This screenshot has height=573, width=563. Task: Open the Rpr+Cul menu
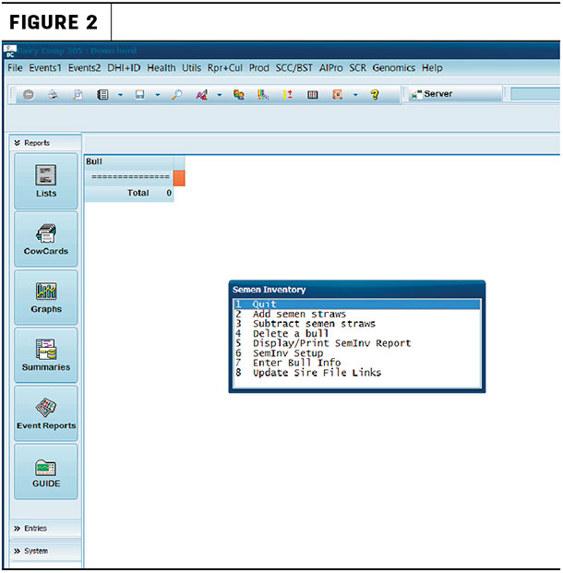point(225,68)
